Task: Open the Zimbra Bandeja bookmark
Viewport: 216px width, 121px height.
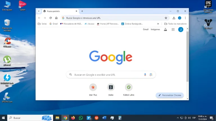Action: coord(132,24)
